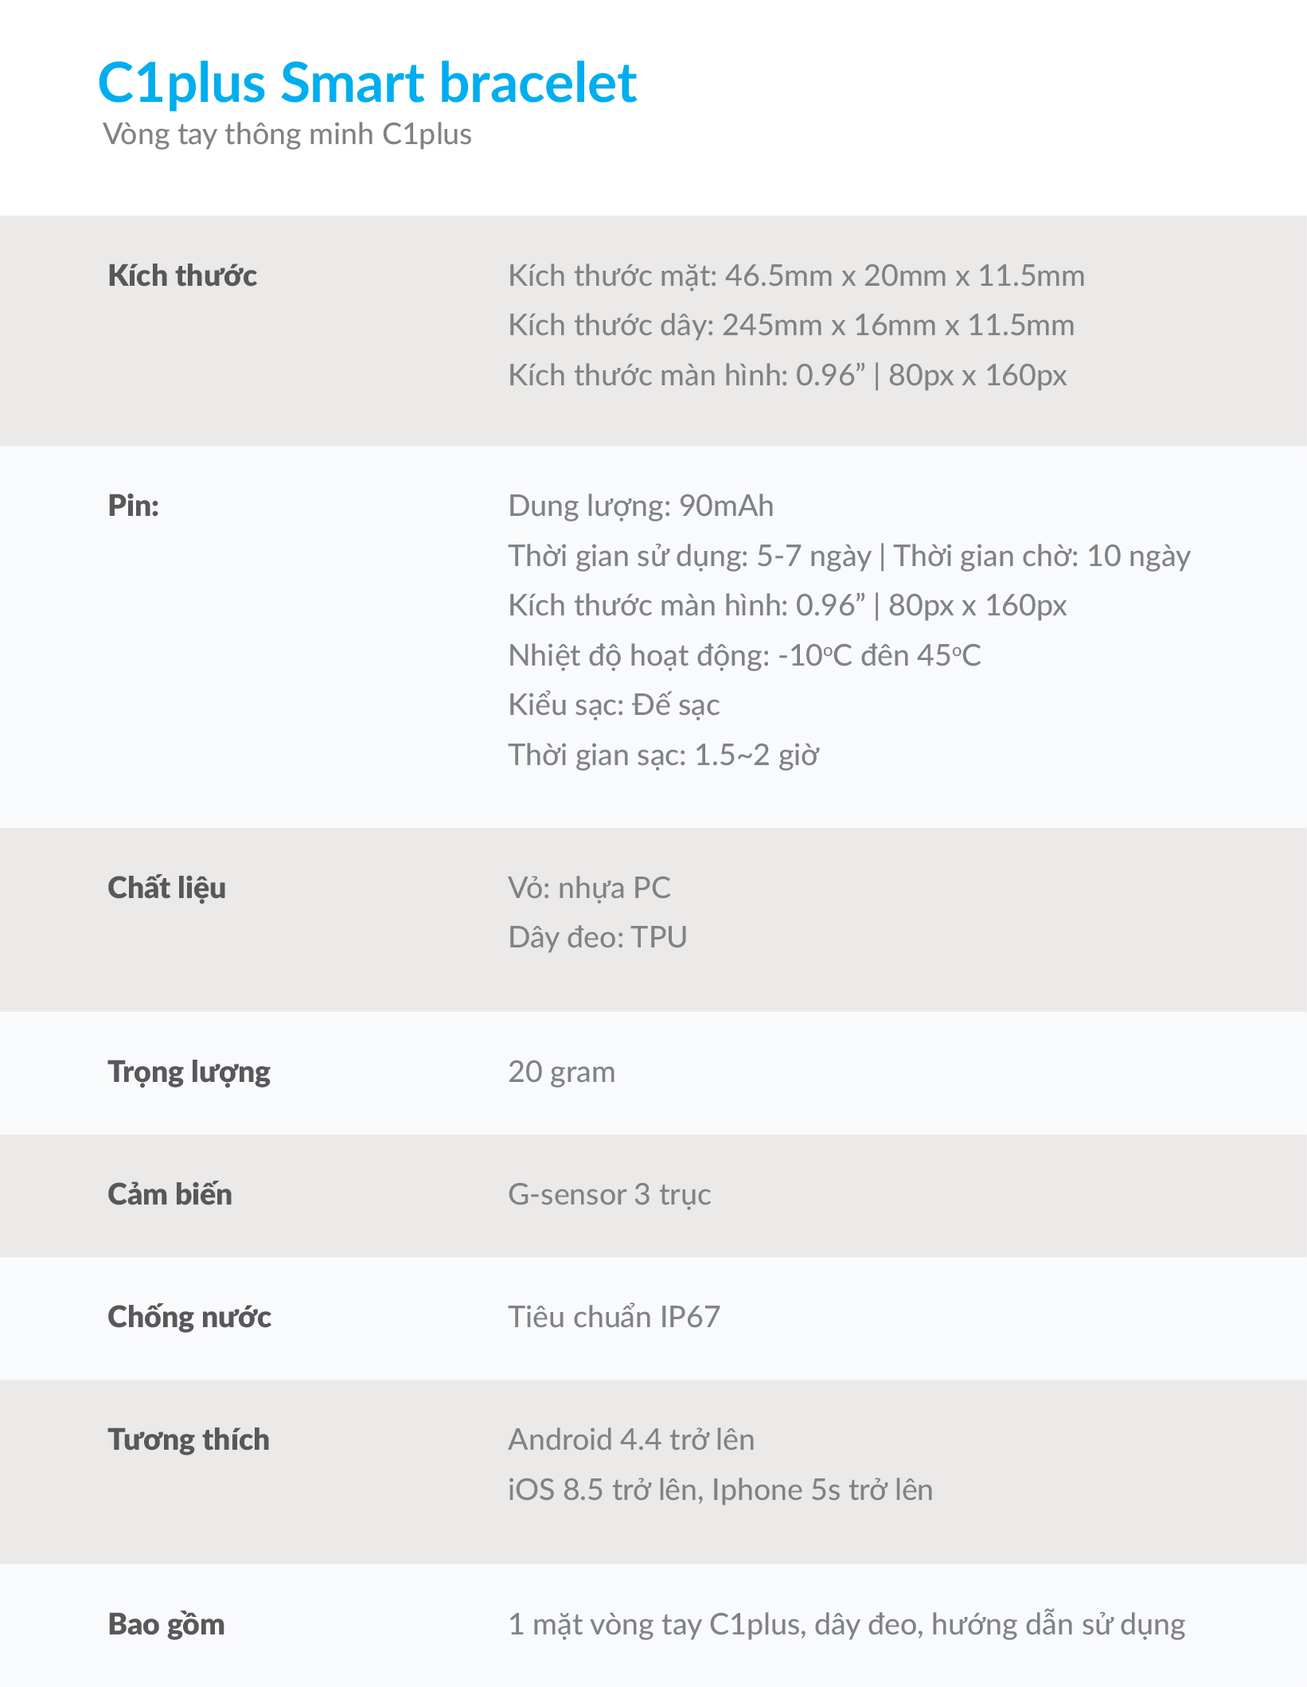1307x1687 pixels.
Task: Click the Thời gian sạc line
Action: click(663, 755)
